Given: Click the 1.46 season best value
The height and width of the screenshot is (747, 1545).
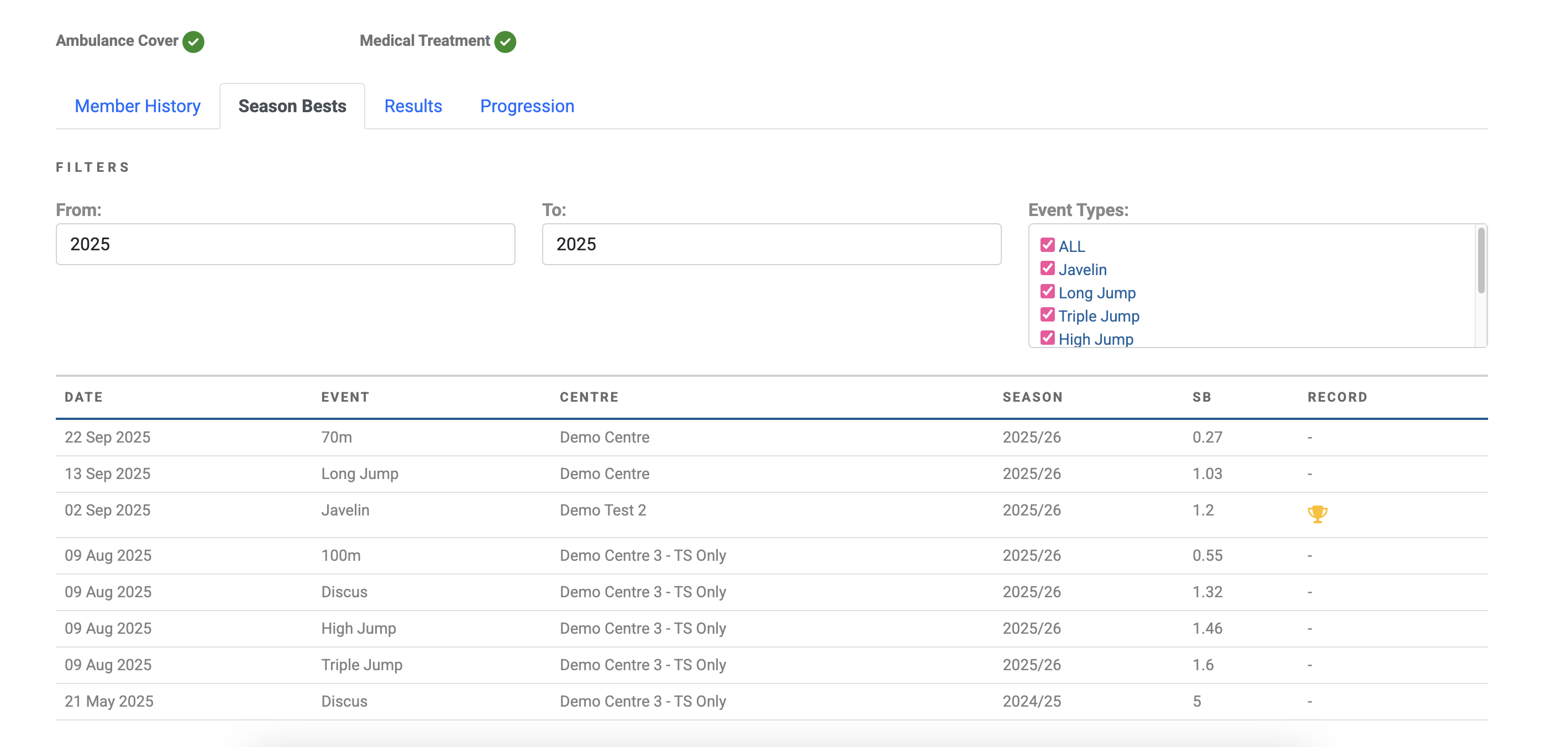Looking at the screenshot, I should point(1207,628).
